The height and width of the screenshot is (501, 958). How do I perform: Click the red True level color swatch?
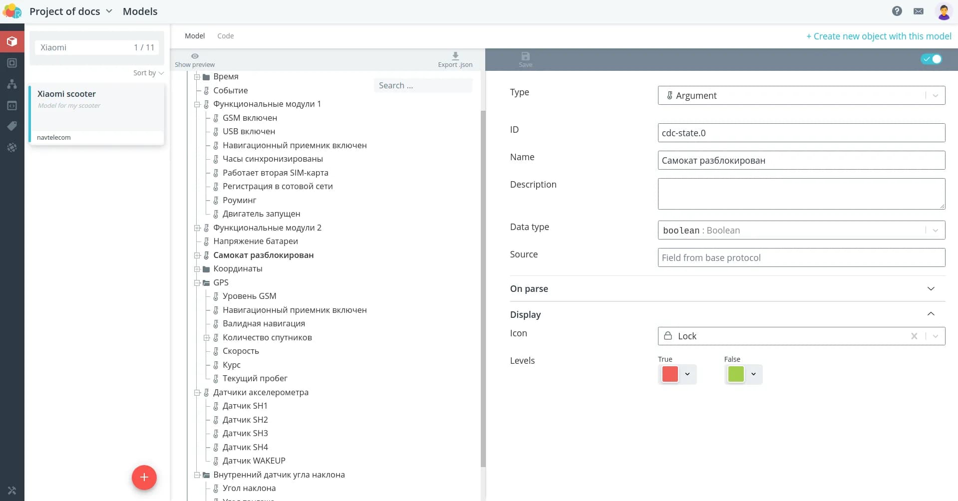[669, 374]
